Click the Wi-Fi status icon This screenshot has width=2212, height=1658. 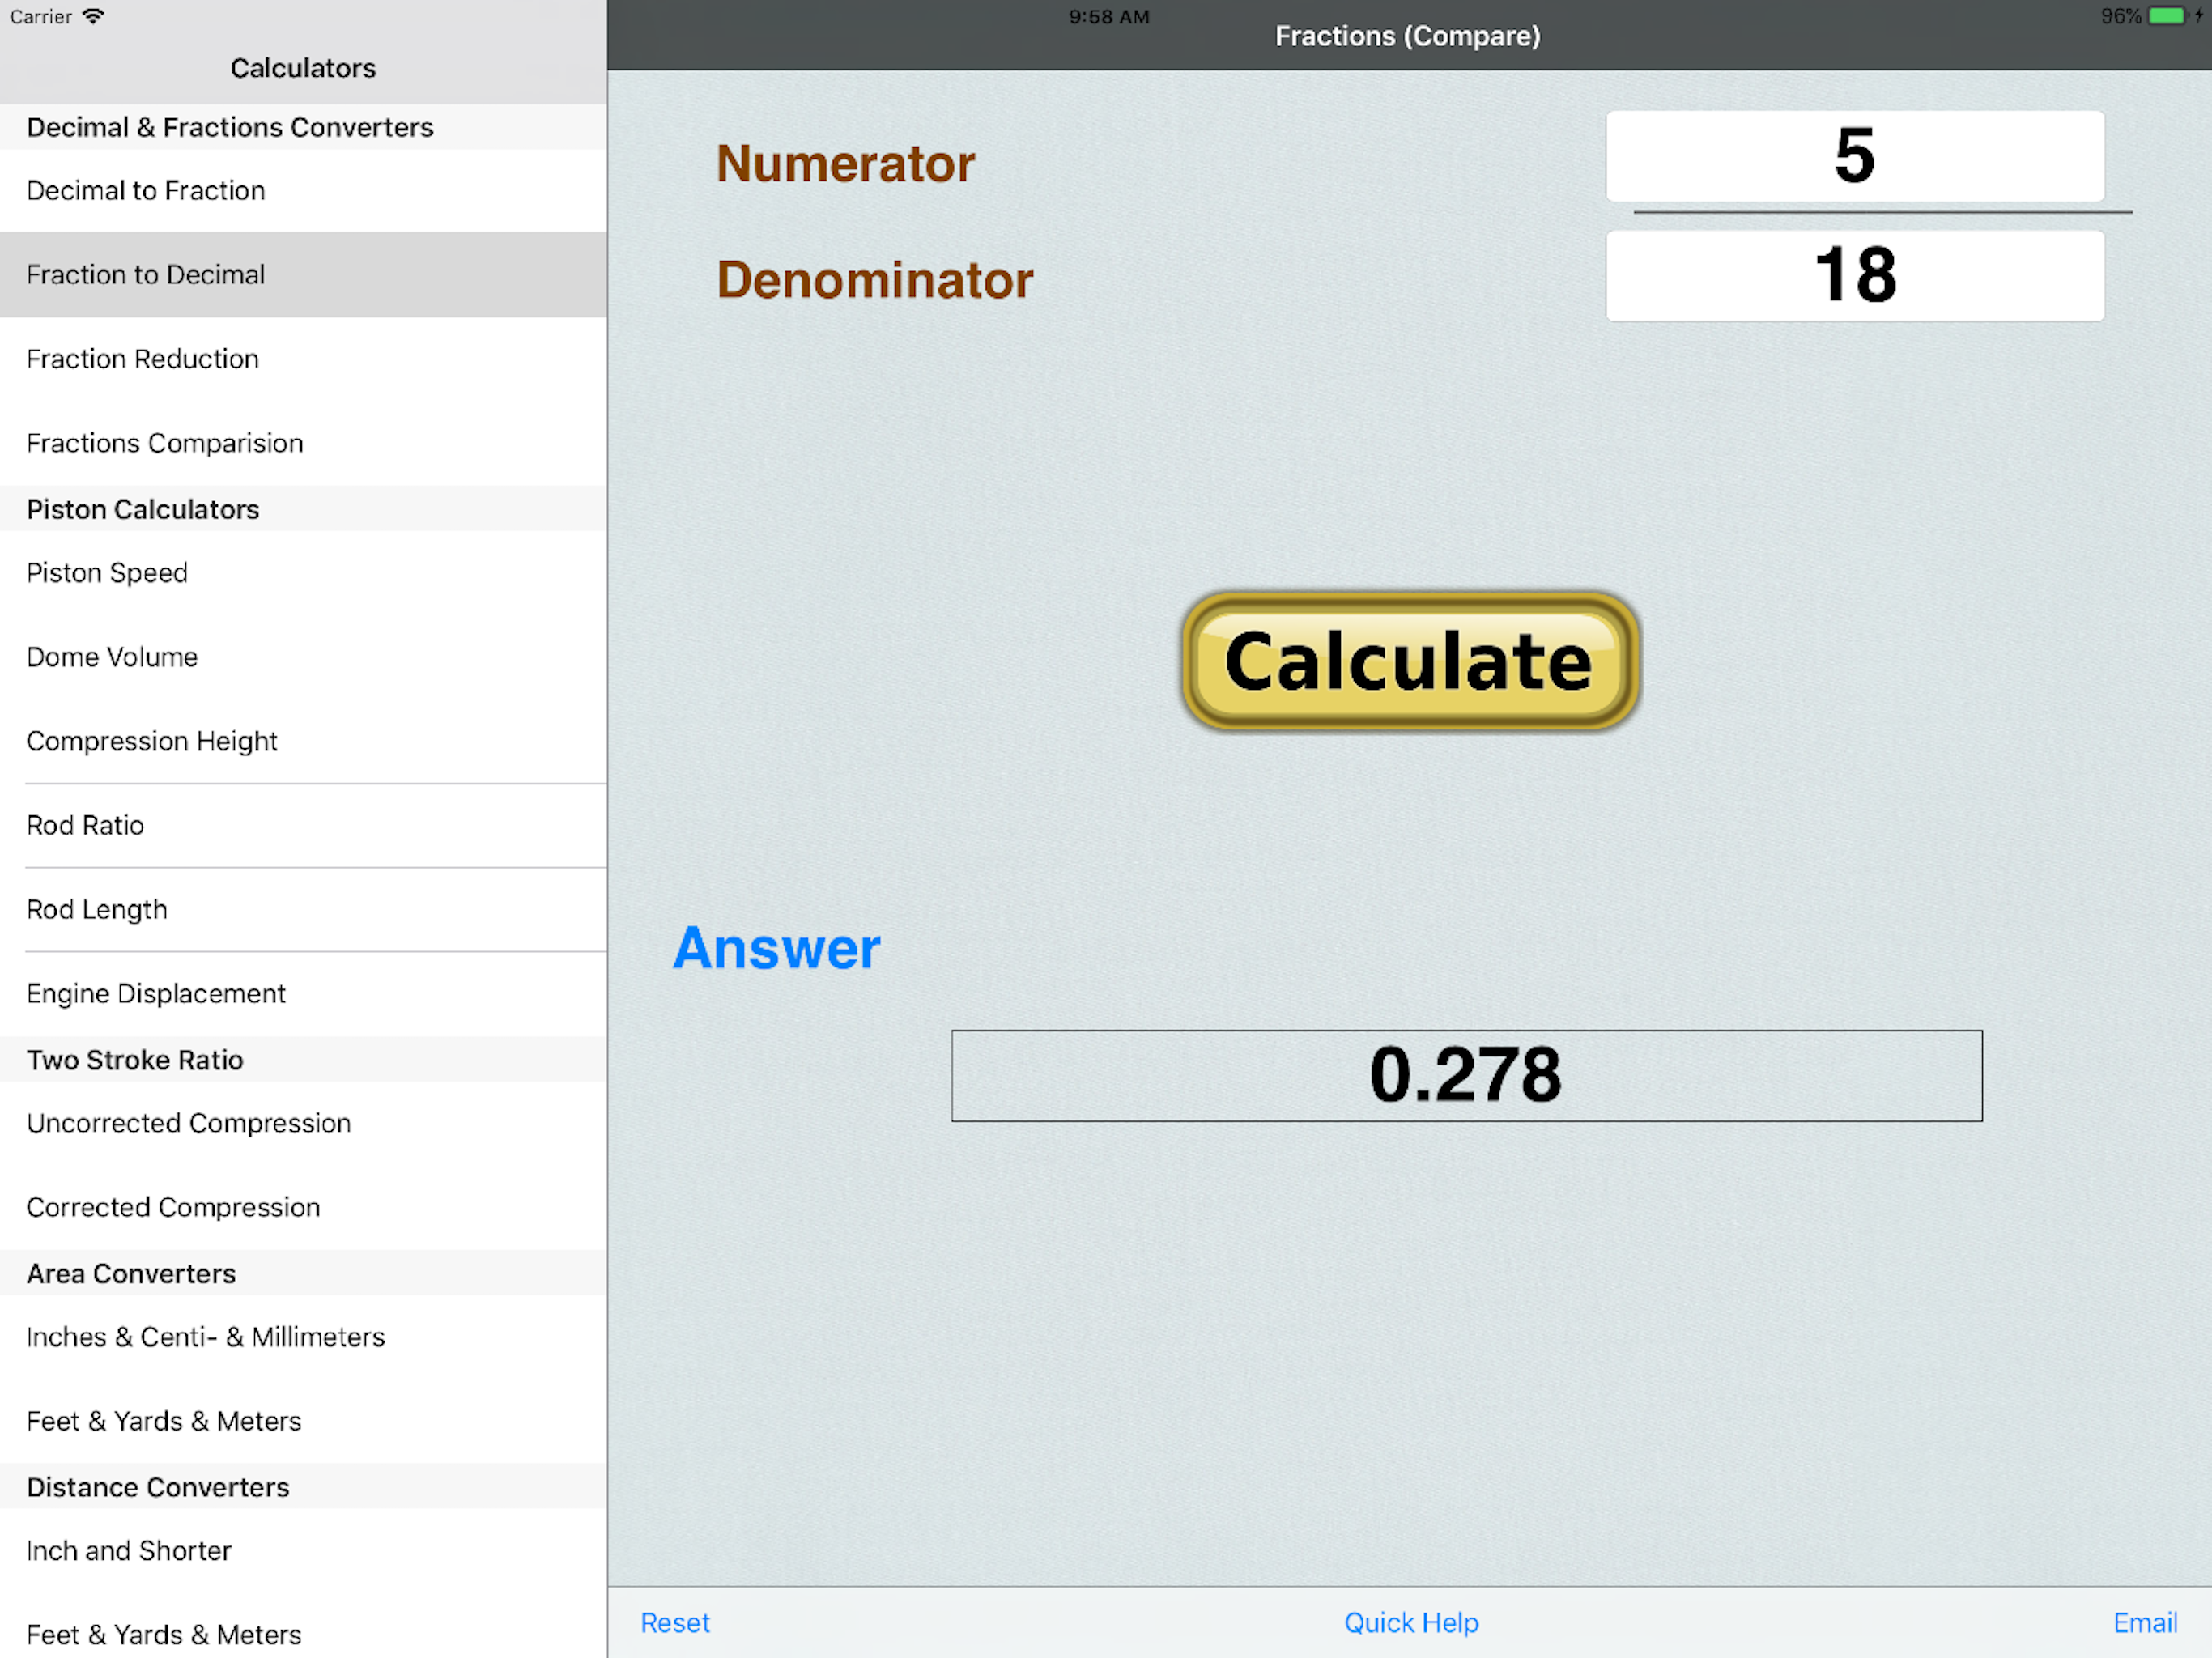(93, 16)
